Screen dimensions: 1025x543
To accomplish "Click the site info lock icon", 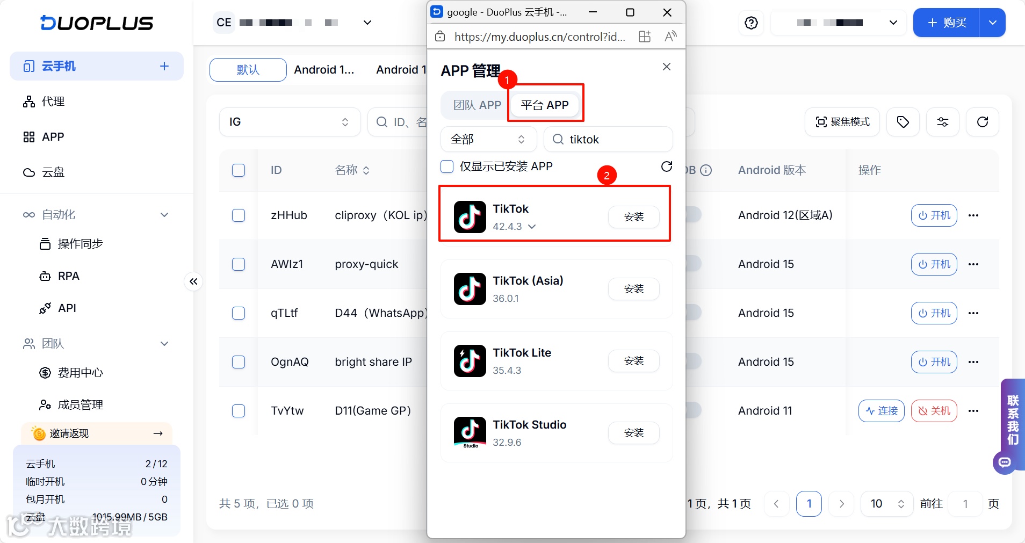I will pyautogui.click(x=440, y=37).
